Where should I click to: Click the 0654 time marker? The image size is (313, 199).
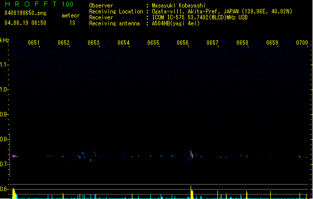[x=123, y=43]
